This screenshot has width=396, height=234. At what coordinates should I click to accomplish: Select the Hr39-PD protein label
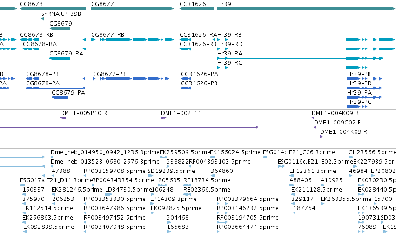click(x=359, y=83)
